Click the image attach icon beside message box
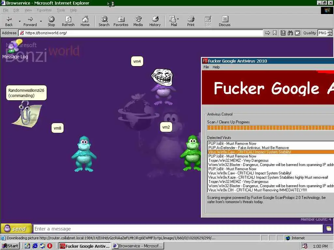This screenshot has width=334, height=250. [x=329, y=229]
